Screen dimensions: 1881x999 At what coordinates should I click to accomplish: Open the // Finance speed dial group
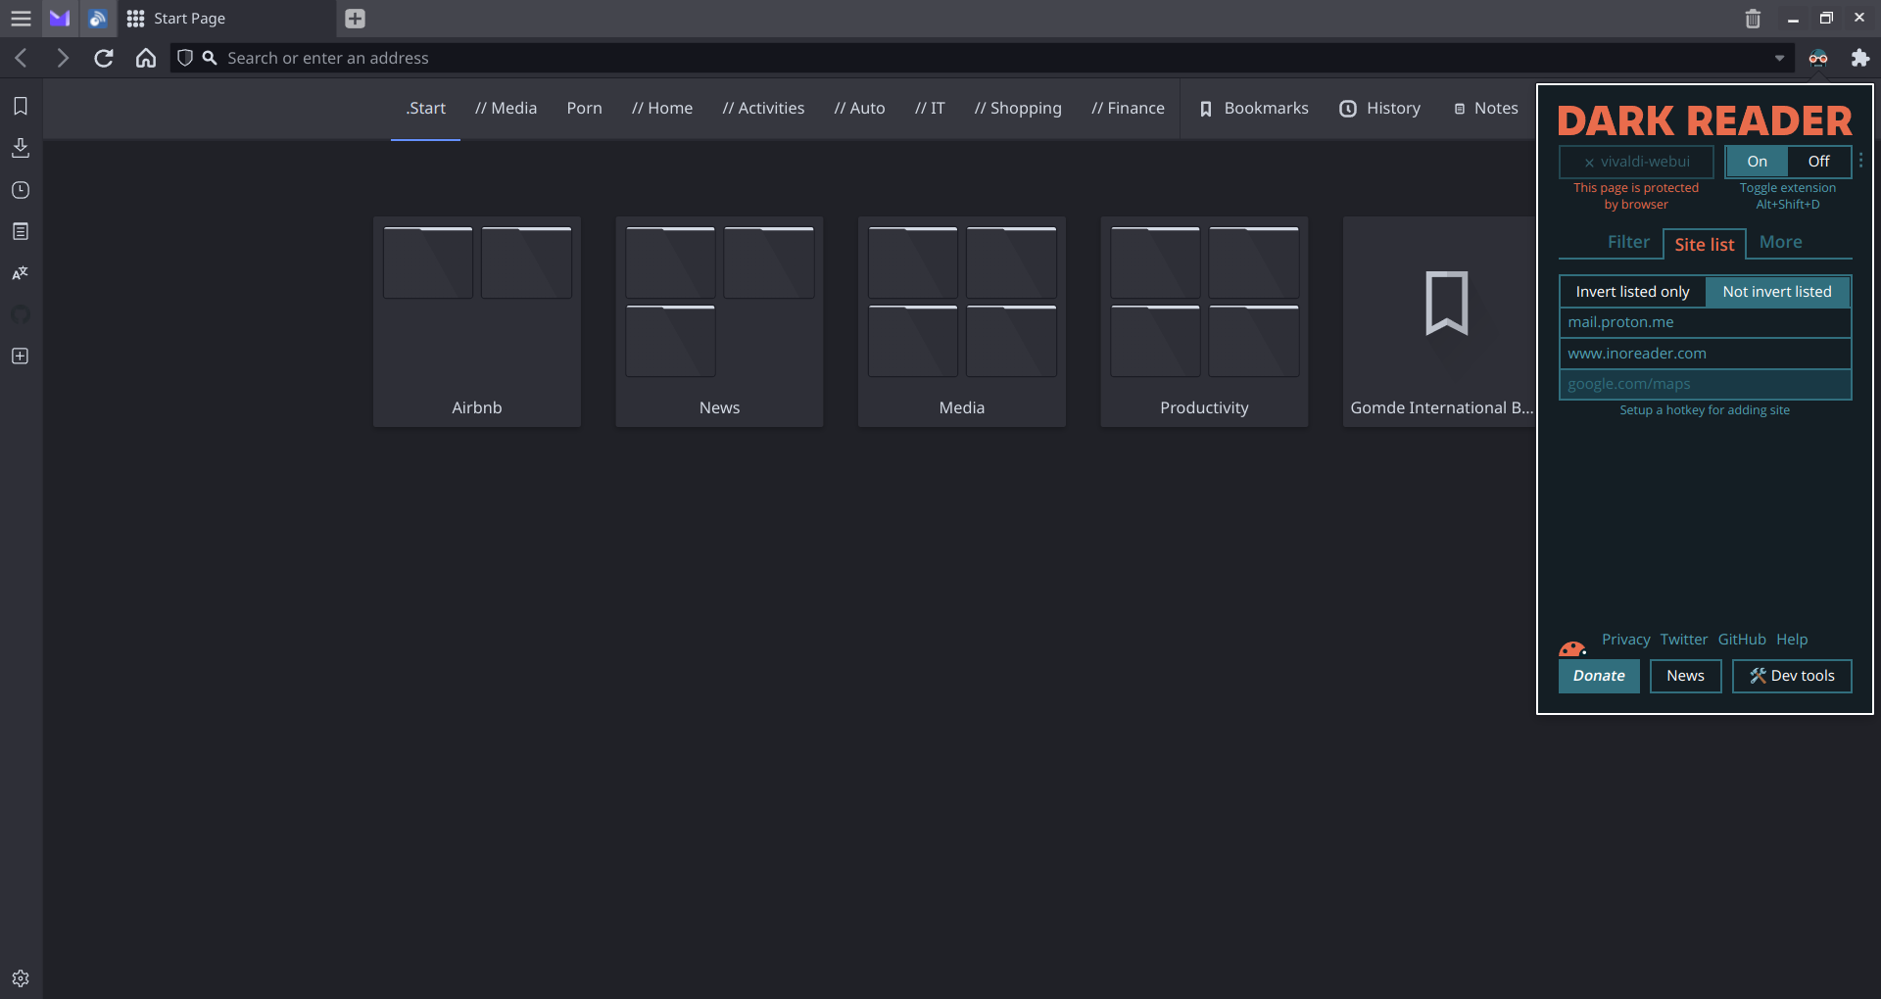click(1129, 108)
